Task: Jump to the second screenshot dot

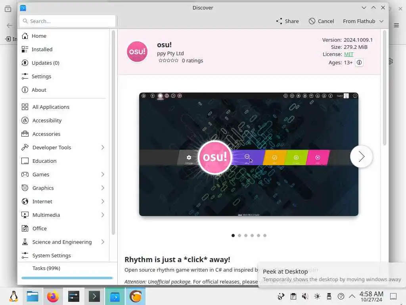Action: pyautogui.click(x=239, y=236)
